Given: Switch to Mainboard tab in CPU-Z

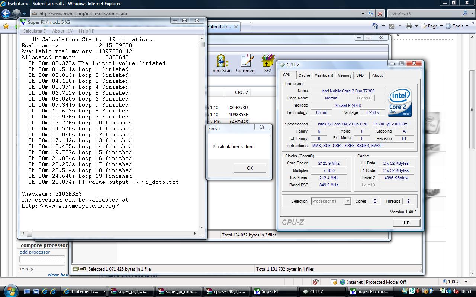Looking at the screenshot, I should pos(324,75).
